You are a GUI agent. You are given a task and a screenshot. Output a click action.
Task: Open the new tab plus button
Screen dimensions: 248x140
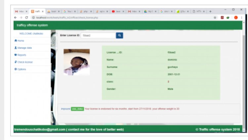coord(210,11)
